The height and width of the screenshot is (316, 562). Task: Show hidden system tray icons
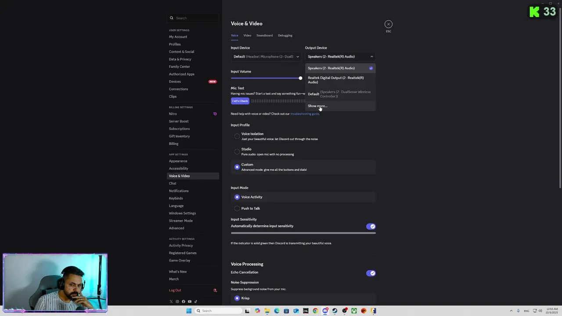click(511, 311)
